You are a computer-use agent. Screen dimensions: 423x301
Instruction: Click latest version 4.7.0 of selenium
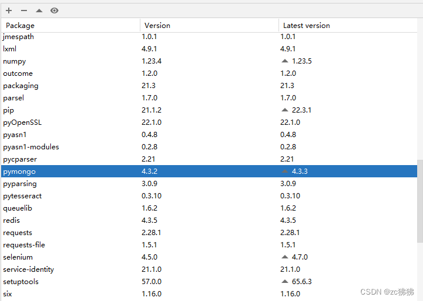pyautogui.click(x=300, y=257)
